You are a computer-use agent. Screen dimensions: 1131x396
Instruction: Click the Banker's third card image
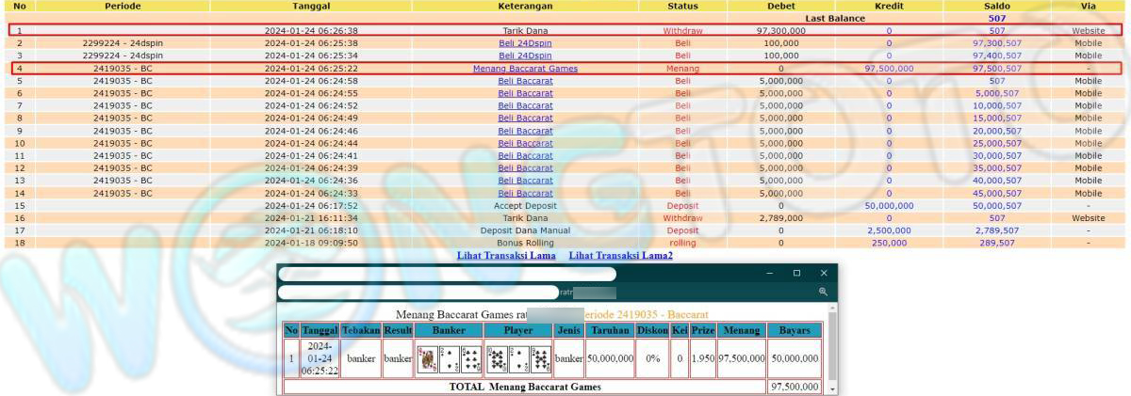point(470,358)
